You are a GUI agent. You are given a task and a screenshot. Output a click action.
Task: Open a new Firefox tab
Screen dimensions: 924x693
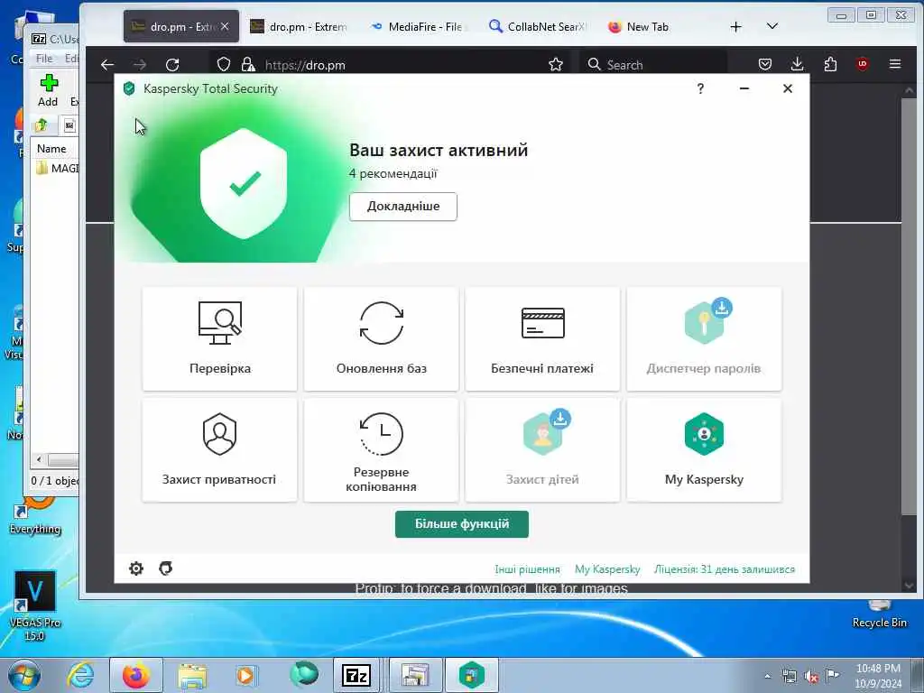735,27
